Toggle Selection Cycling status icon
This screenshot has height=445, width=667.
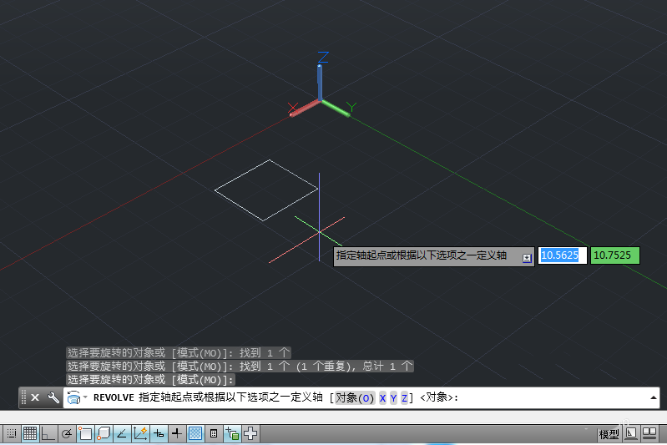point(232,433)
